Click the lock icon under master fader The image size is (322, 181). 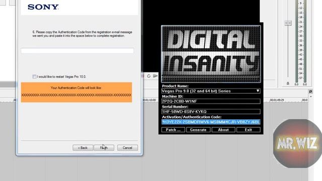point(288,83)
